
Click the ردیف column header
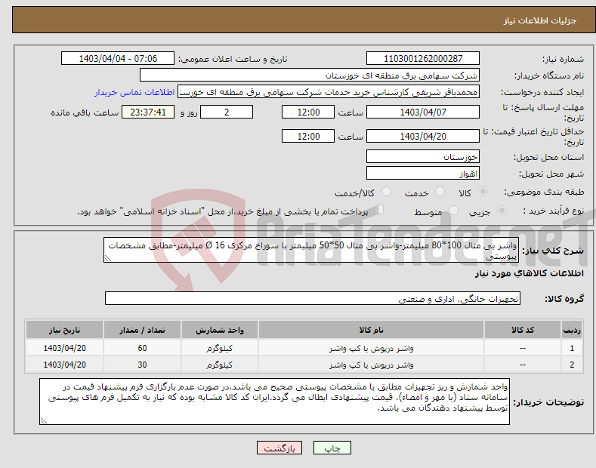(x=572, y=330)
